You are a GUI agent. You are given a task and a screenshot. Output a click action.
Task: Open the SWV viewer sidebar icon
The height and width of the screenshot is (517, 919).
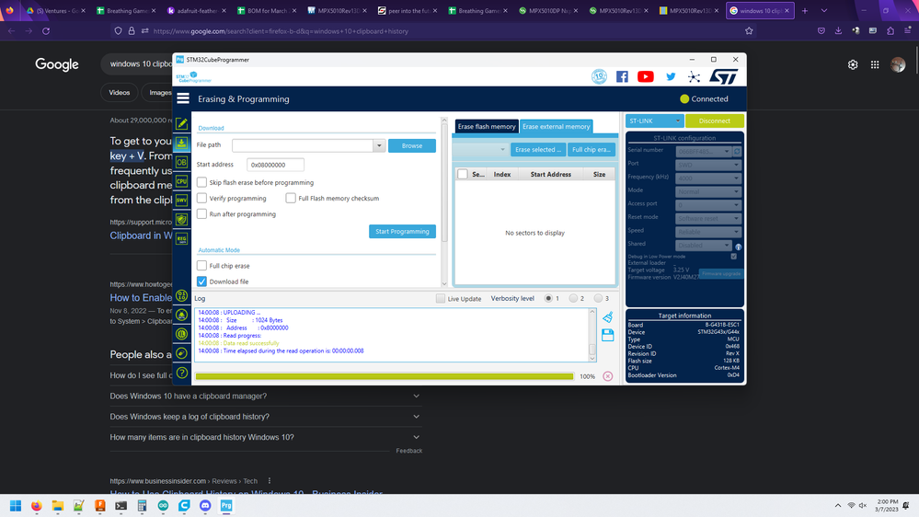(x=182, y=201)
